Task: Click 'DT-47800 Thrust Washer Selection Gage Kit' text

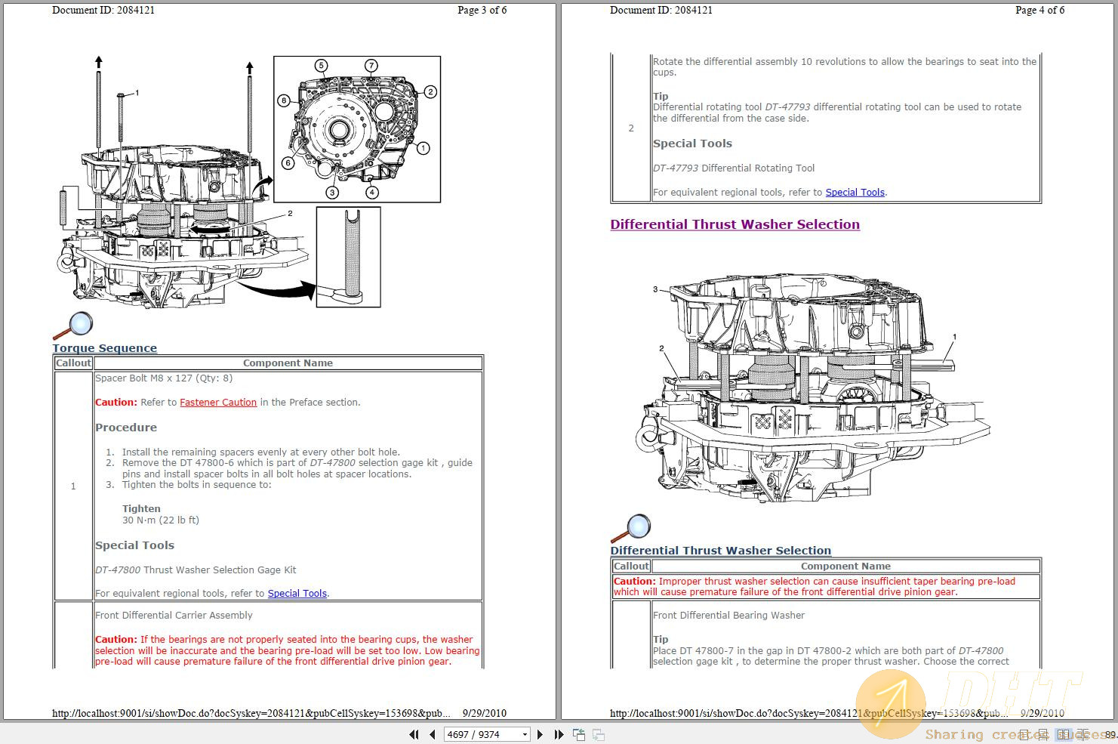Action: coord(196,570)
